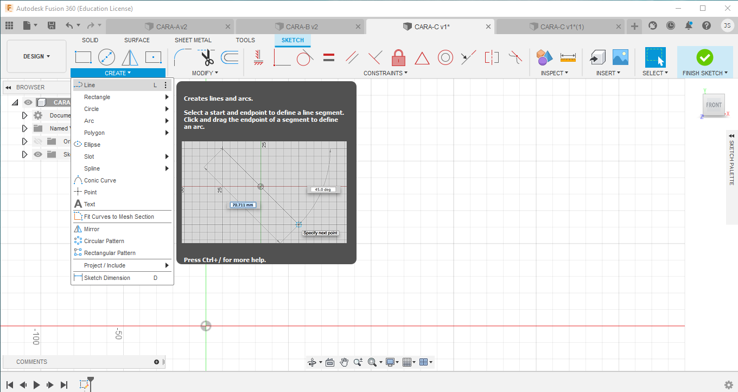This screenshot has width=738, height=392.
Task: Apply the MidPoint triangle constraint
Action: pyautogui.click(x=422, y=57)
